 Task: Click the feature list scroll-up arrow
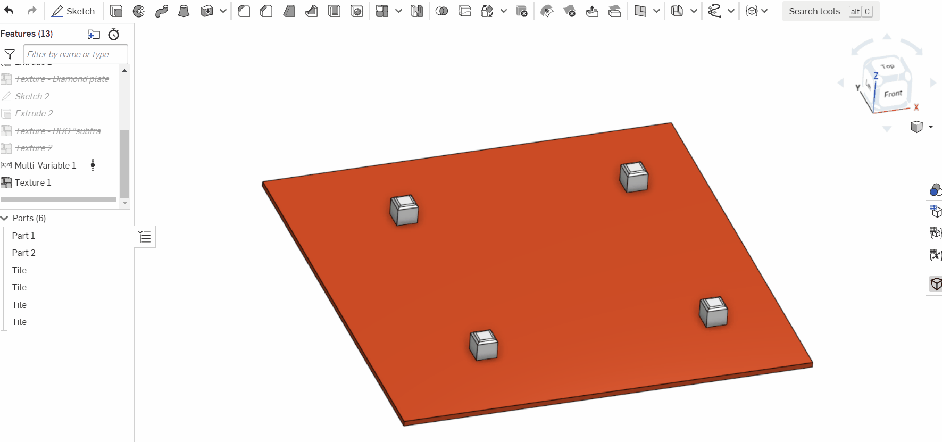pyautogui.click(x=124, y=71)
